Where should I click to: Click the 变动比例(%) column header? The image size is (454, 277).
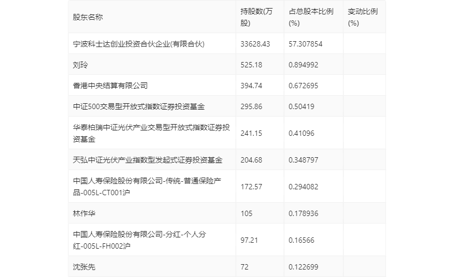(x=363, y=17)
